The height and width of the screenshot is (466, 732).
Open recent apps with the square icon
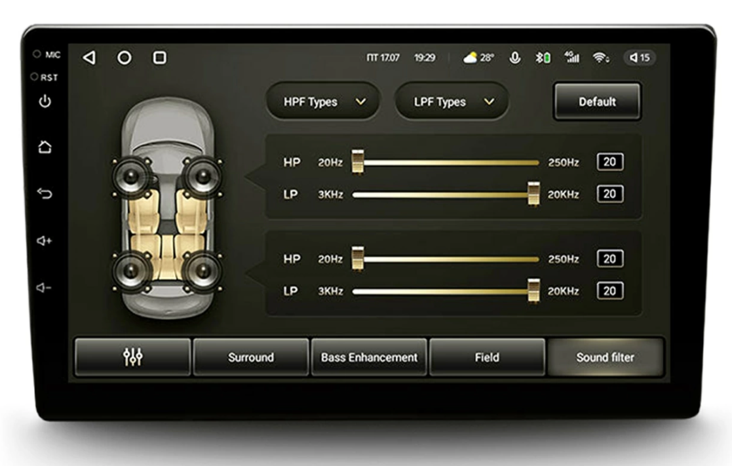[160, 58]
